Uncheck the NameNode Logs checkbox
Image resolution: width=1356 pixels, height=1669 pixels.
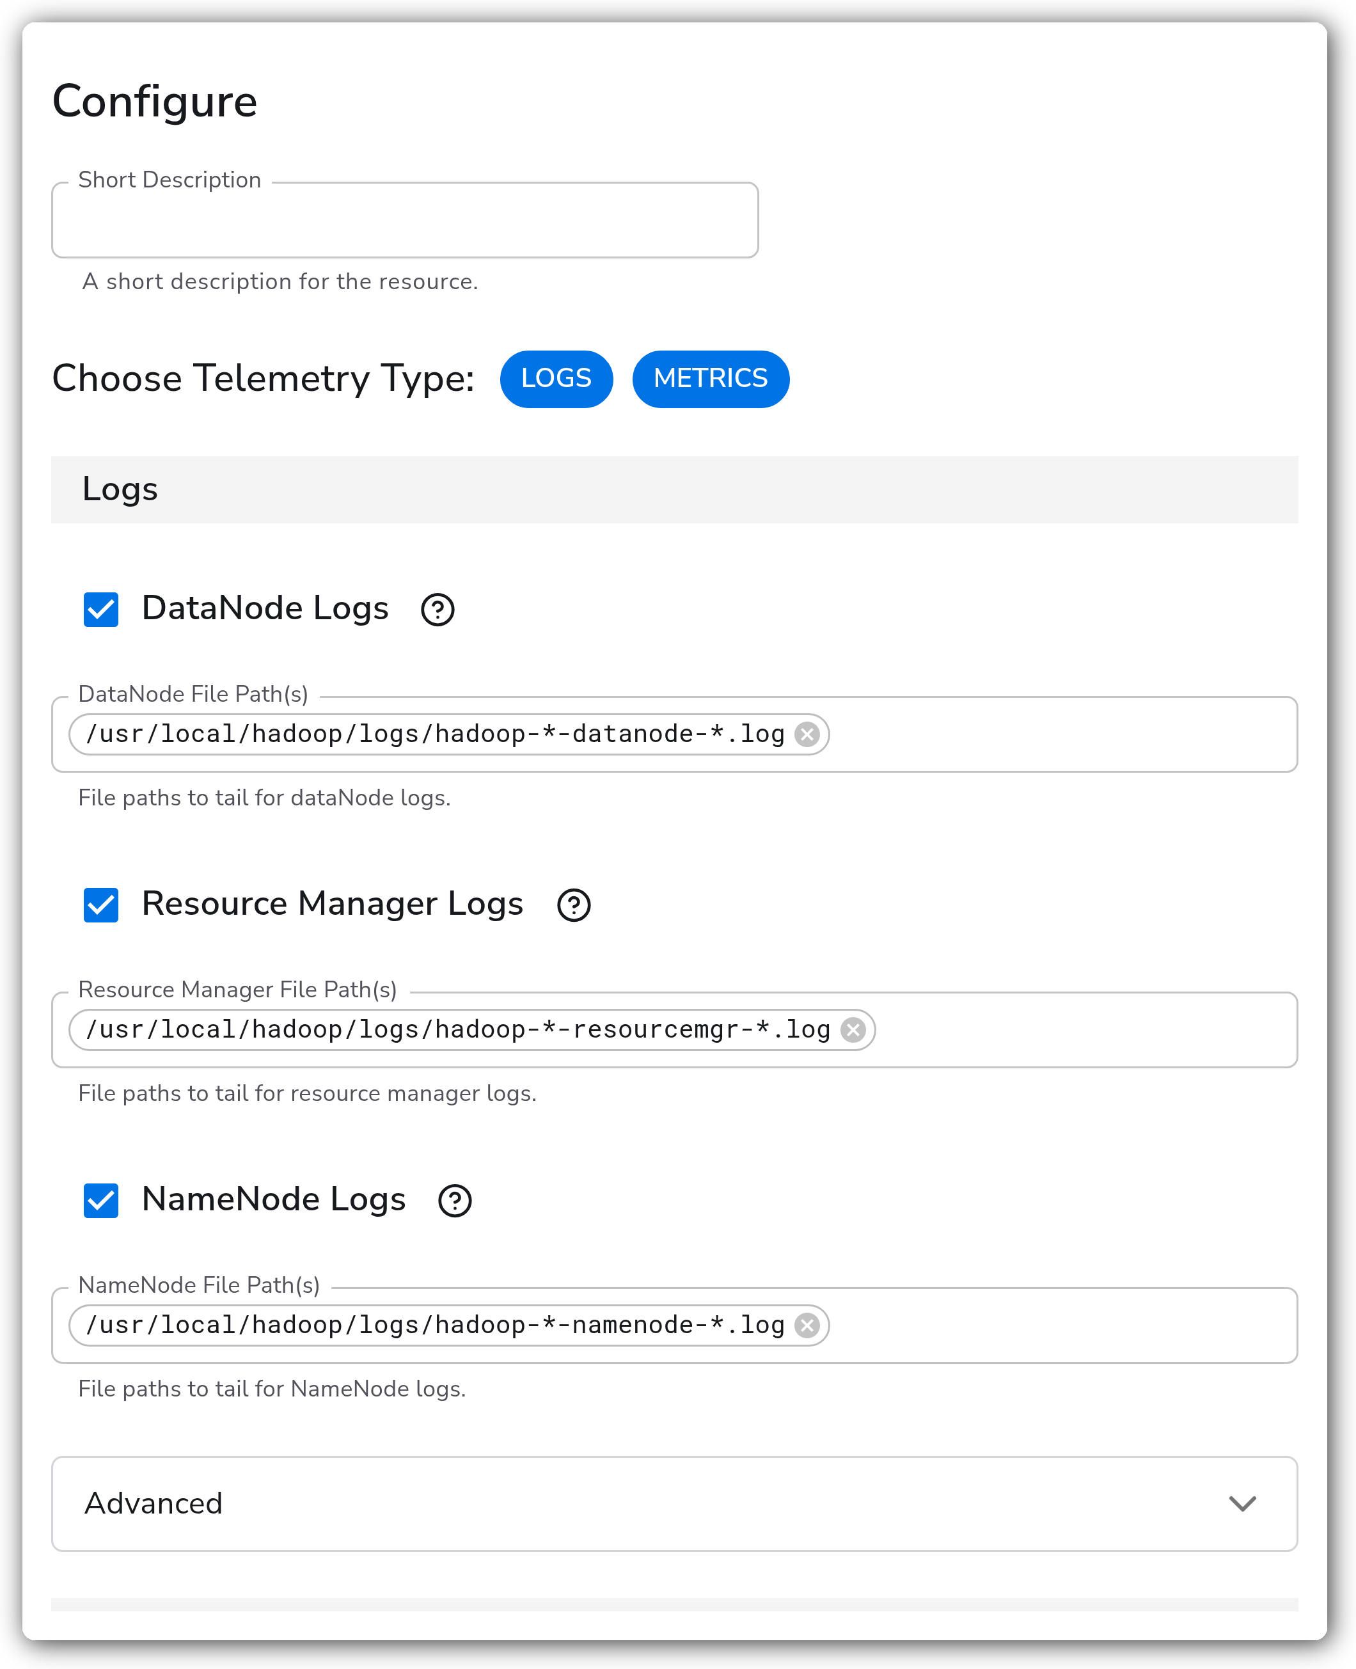[x=101, y=1200]
